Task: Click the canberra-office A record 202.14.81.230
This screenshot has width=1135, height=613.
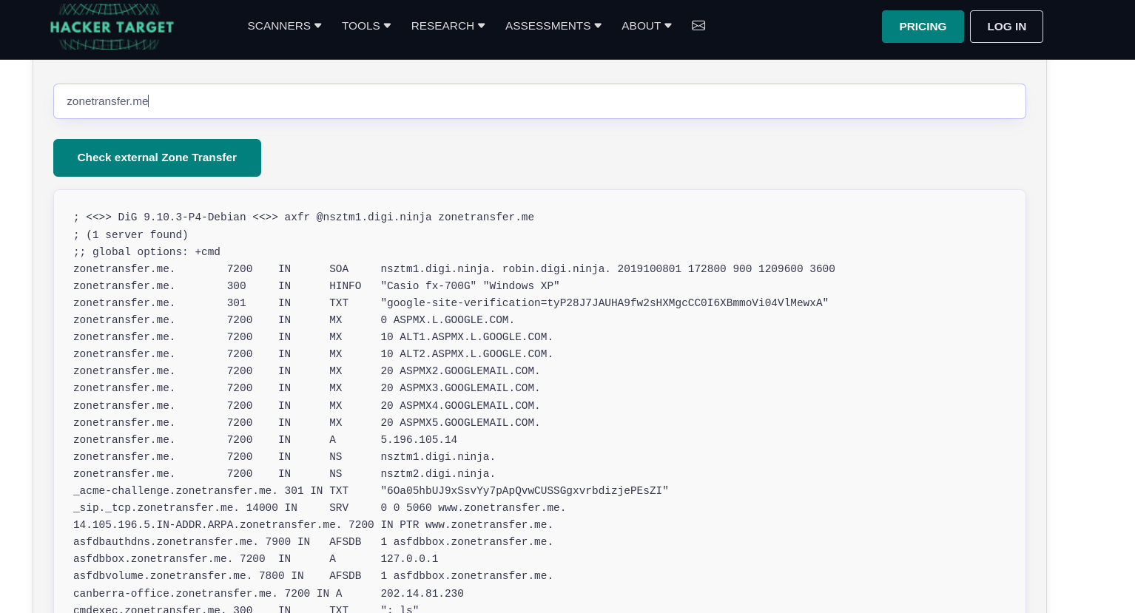Action: 422,594
